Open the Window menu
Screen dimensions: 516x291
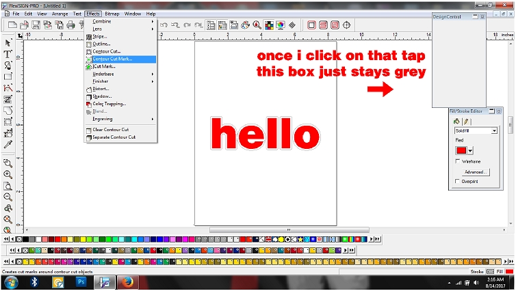pyautogui.click(x=133, y=14)
